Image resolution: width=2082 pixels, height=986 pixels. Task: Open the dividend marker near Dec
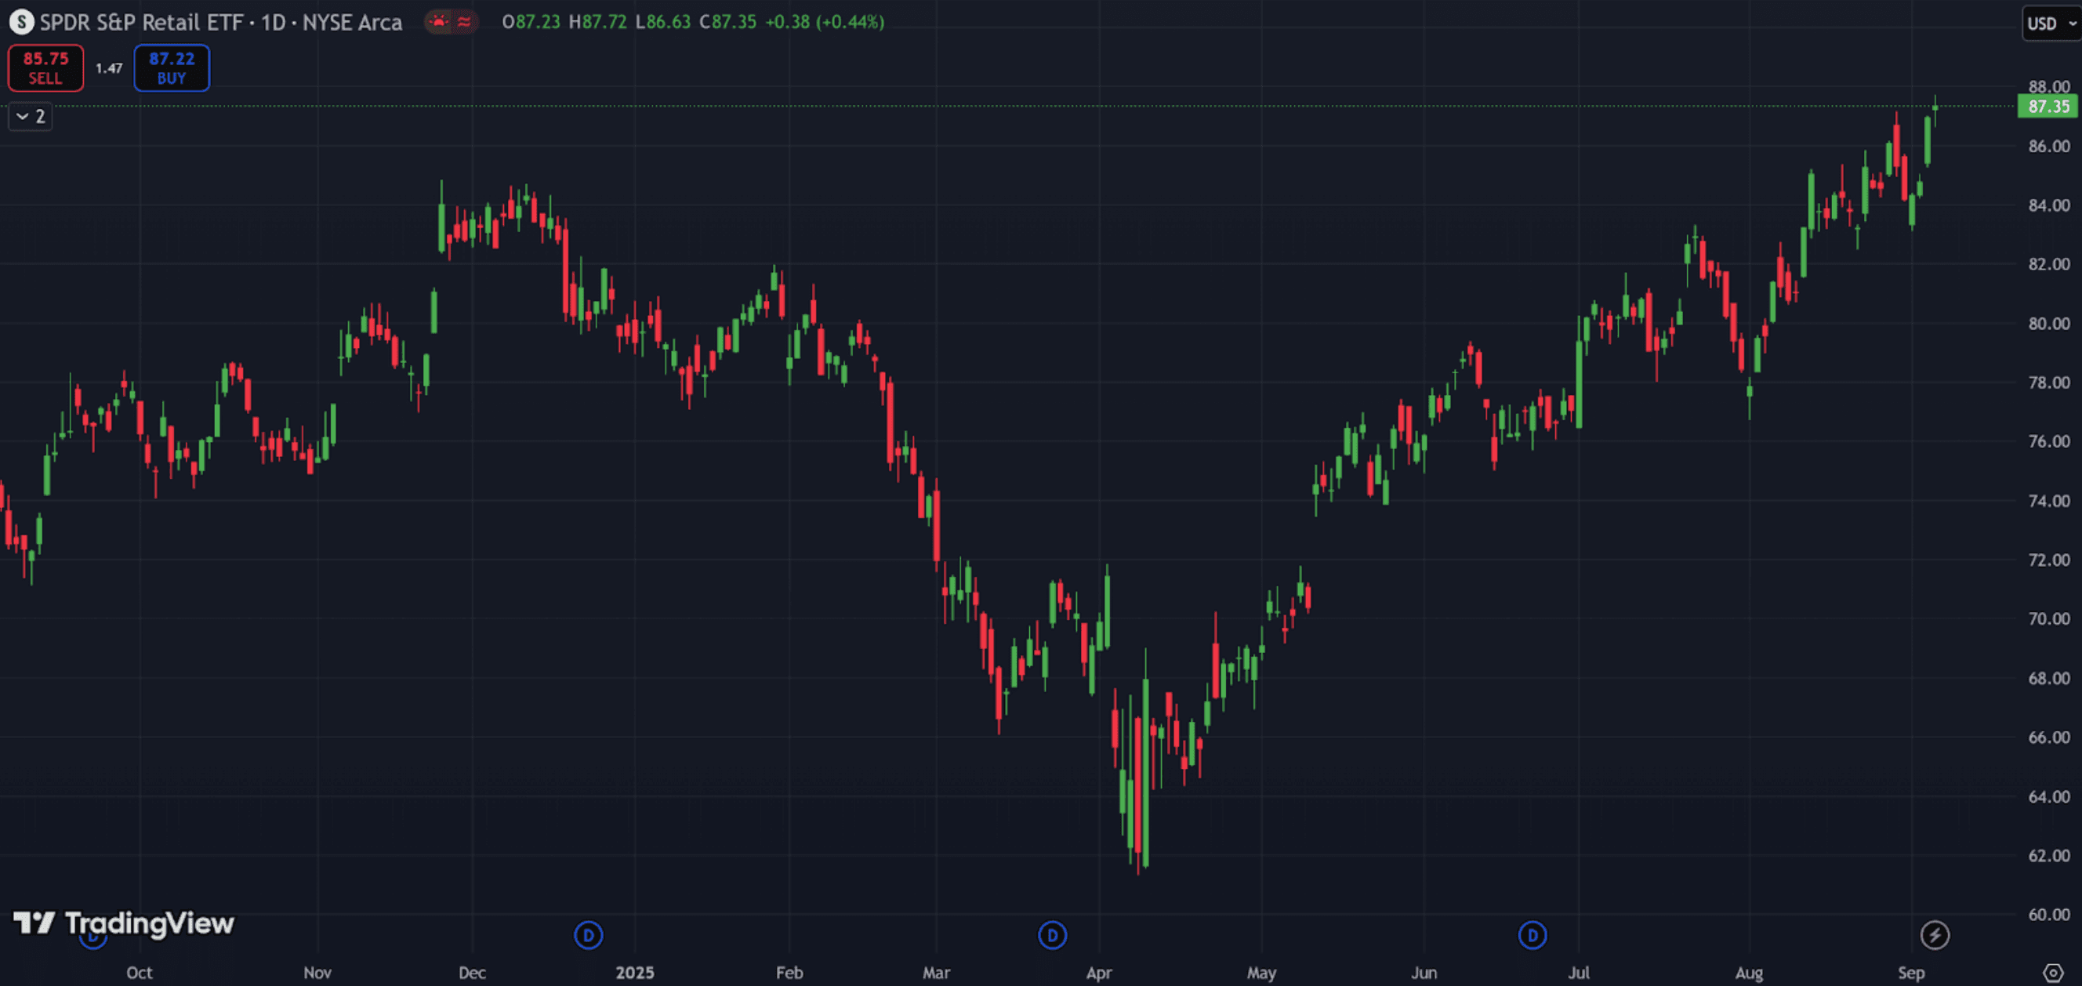coord(589,935)
